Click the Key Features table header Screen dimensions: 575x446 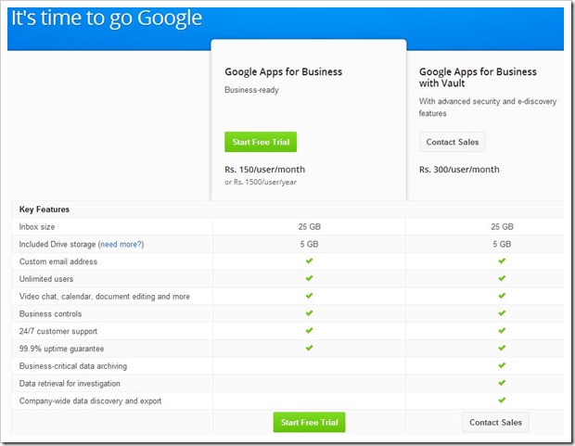(x=45, y=210)
